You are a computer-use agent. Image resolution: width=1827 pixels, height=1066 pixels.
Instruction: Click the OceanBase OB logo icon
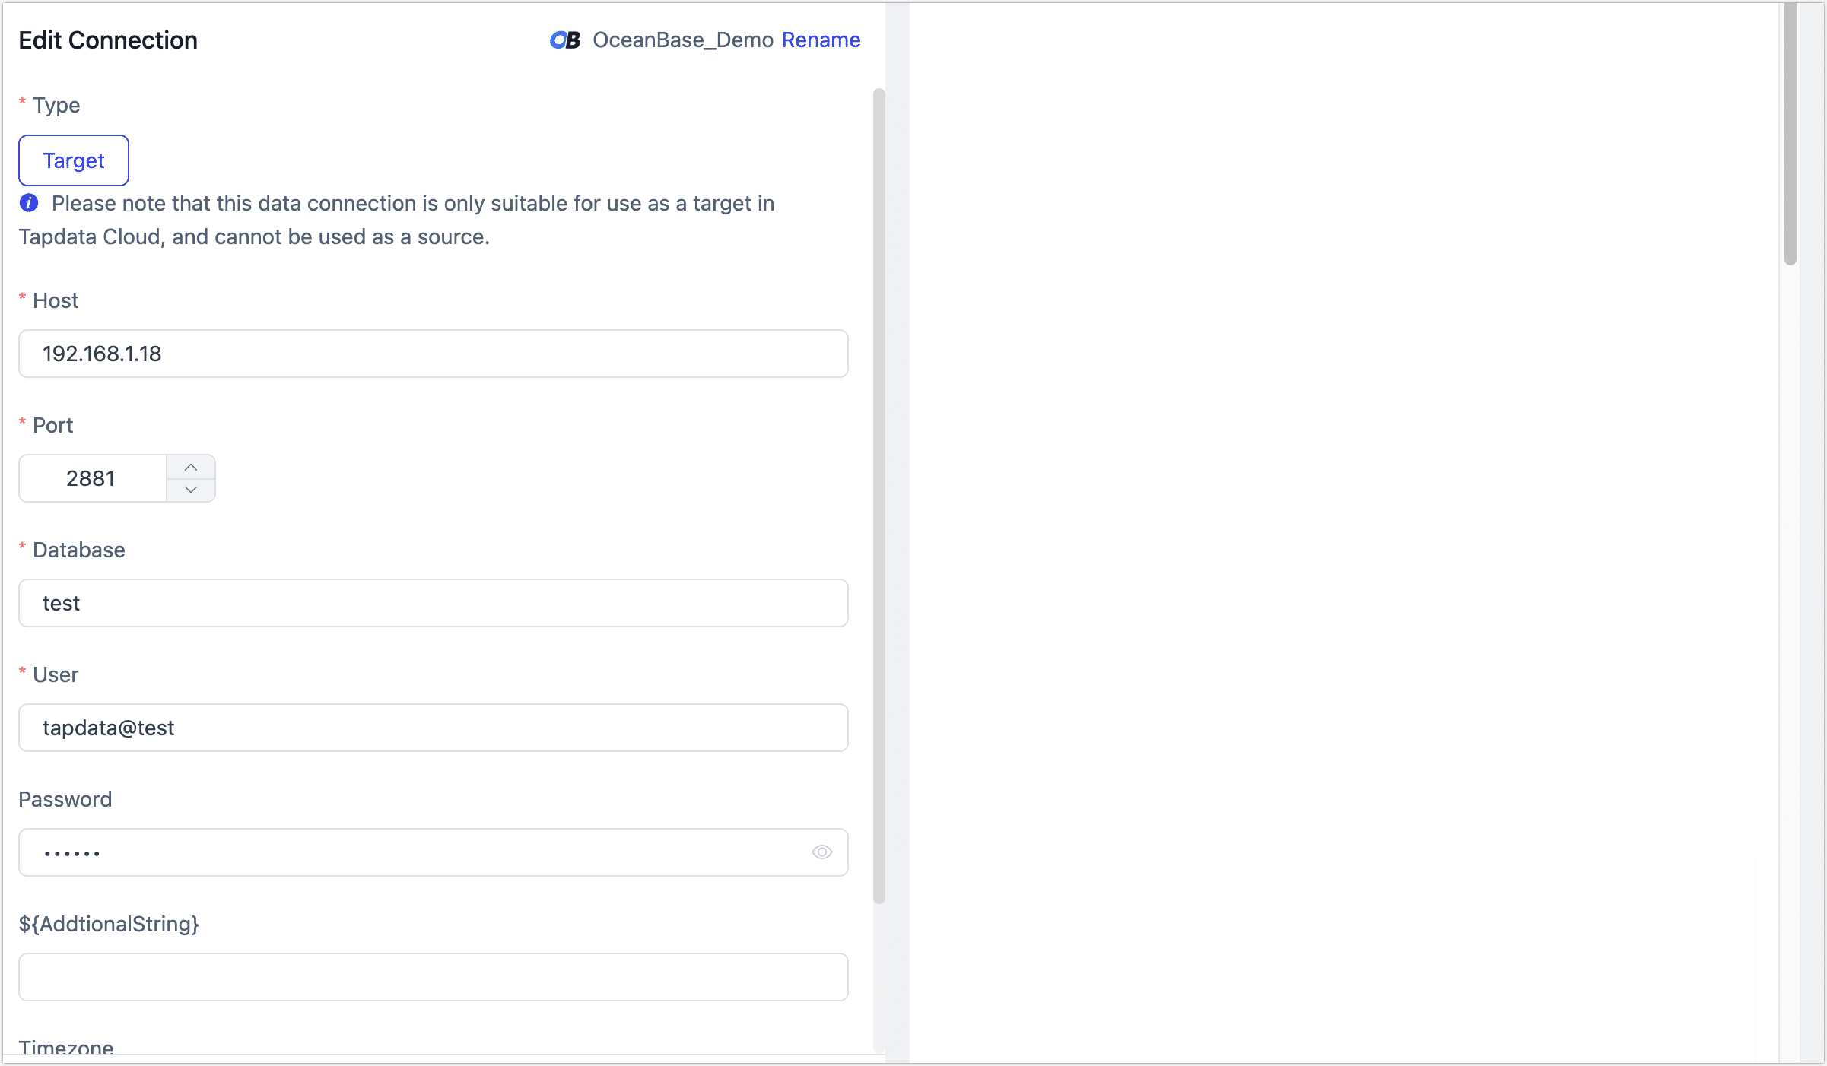click(x=565, y=40)
